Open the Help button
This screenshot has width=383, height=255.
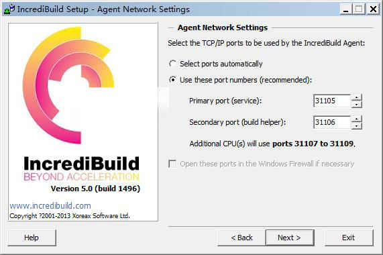click(x=32, y=238)
